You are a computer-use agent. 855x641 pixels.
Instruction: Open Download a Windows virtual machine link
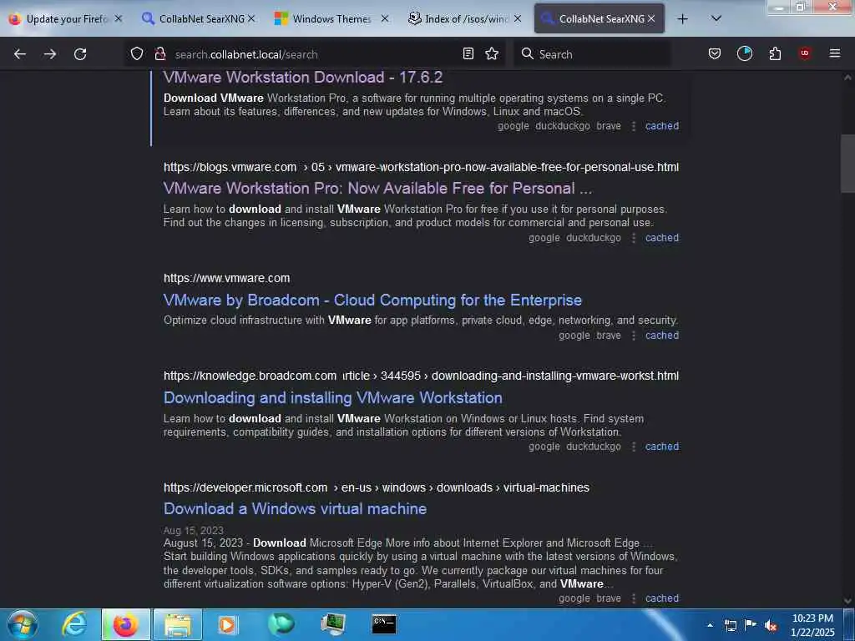pos(295,509)
